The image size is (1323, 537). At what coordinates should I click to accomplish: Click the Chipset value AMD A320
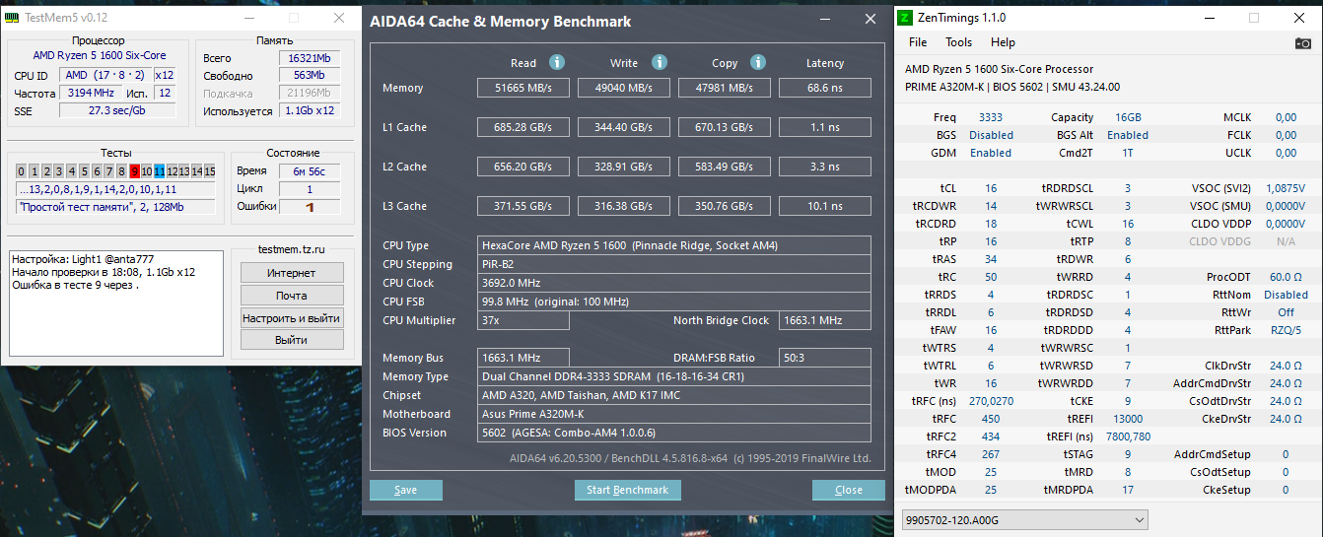point(674,395)
